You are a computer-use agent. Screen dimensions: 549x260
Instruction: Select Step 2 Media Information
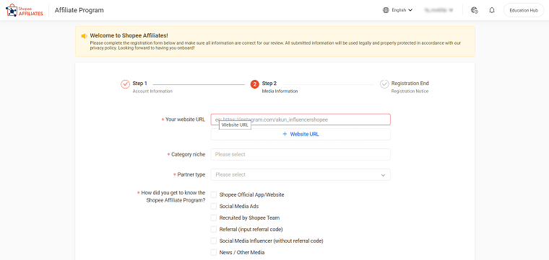tap(280, 87)
